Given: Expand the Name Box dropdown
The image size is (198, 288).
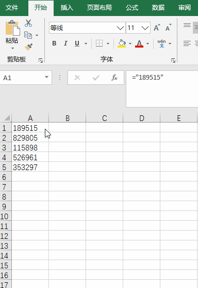Looking at the screenshot, I should click(46, 78).
